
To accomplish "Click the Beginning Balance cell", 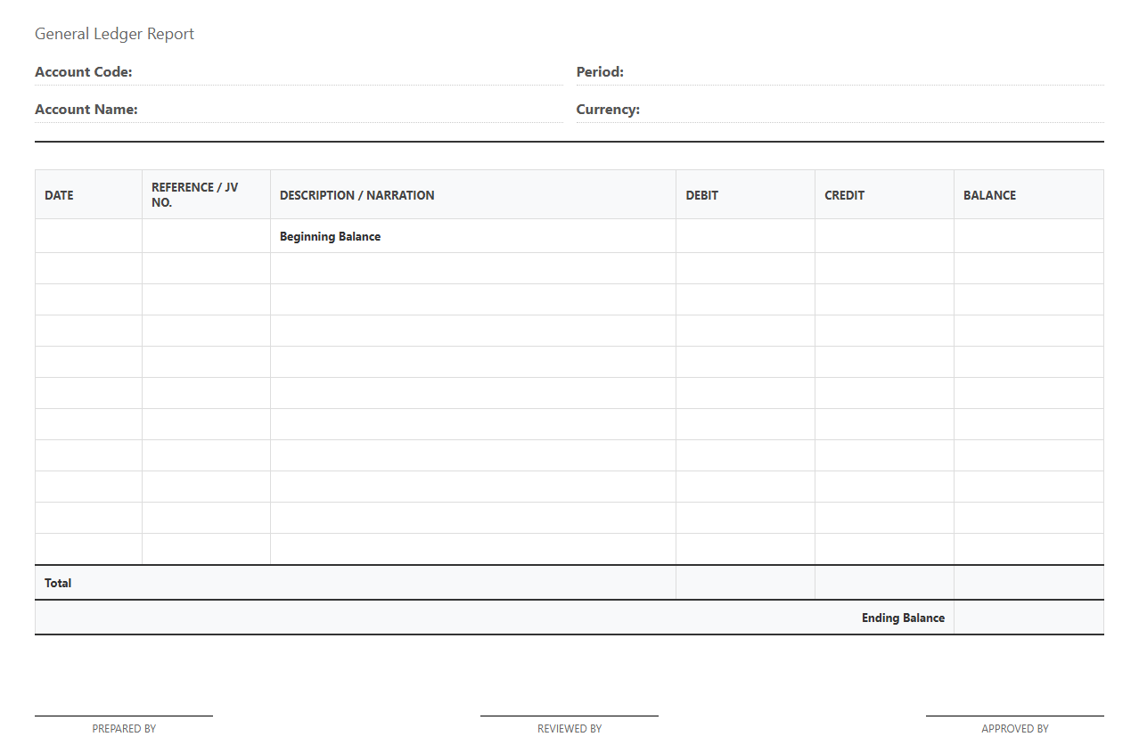I will coord(473,236).
